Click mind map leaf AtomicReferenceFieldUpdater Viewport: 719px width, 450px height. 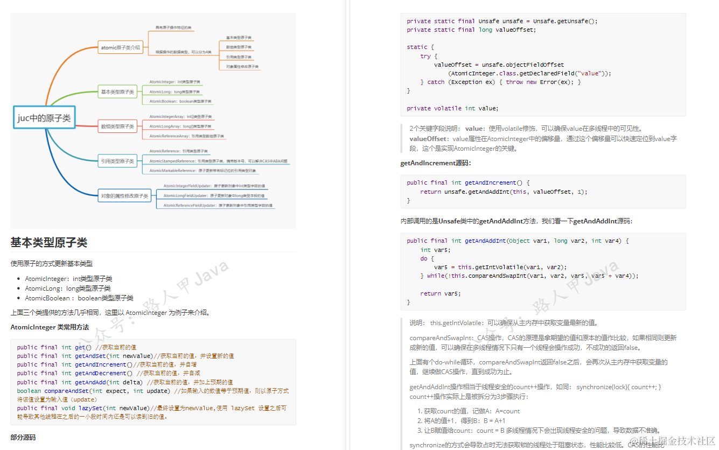pos(218,206)
